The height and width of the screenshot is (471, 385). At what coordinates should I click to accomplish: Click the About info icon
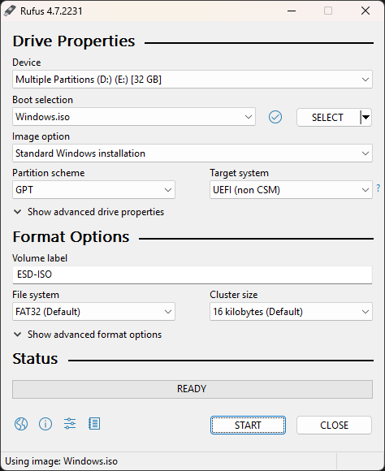pyautogui.click(x=45, y=424)
